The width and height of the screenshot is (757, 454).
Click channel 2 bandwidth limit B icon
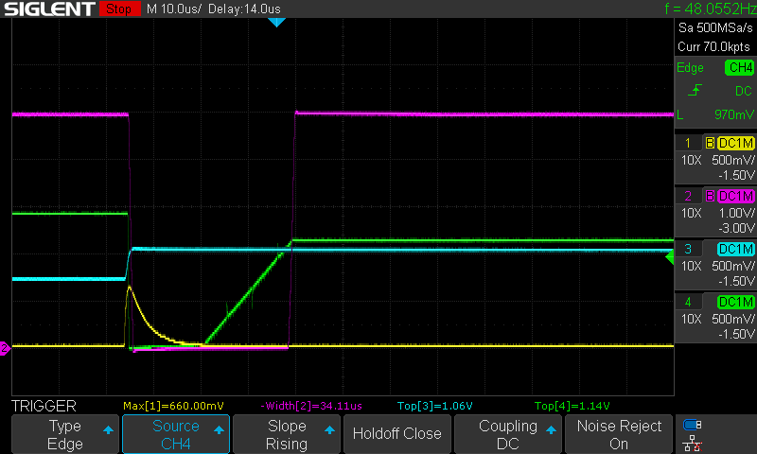(710, 196)
